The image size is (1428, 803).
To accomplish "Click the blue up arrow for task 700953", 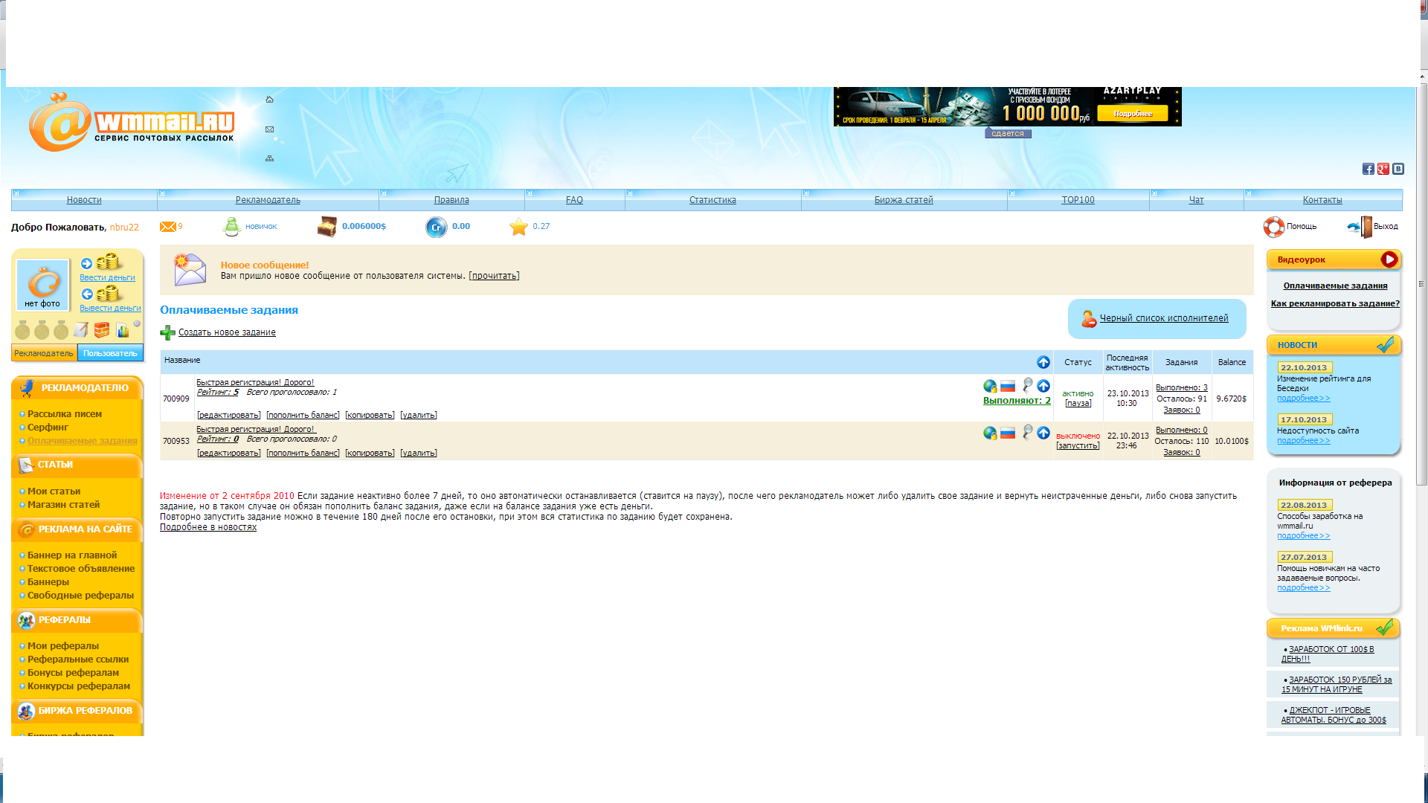I will point(1043,433).
